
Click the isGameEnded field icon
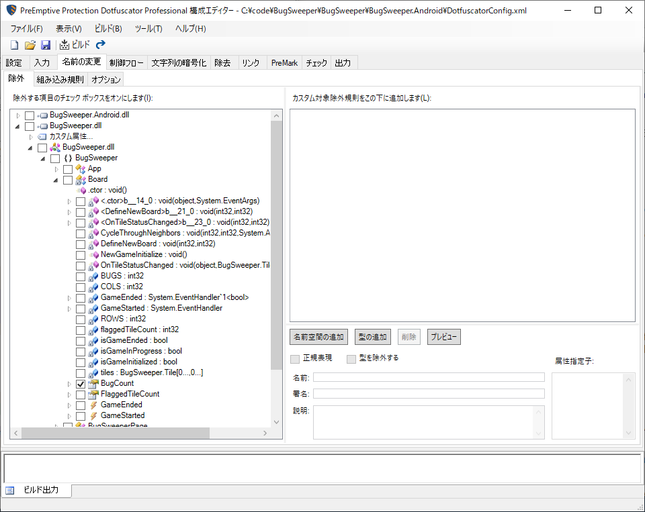(x=94, y=341)
